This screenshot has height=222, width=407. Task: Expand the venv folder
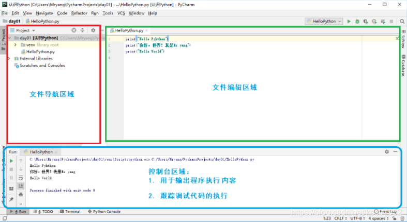coord(16,45)
